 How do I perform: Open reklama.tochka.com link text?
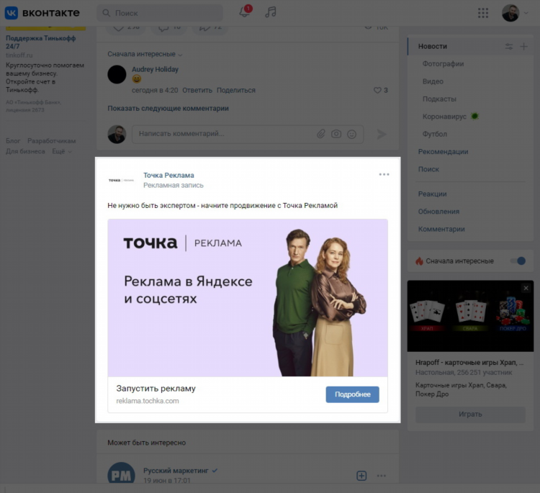point(148,401)
